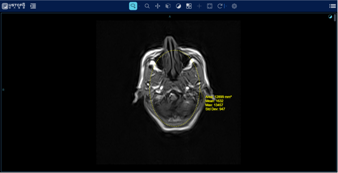Select the pan move tool
Image resolution: width=338 pixels, height=173 pixels.
point(158,6)
